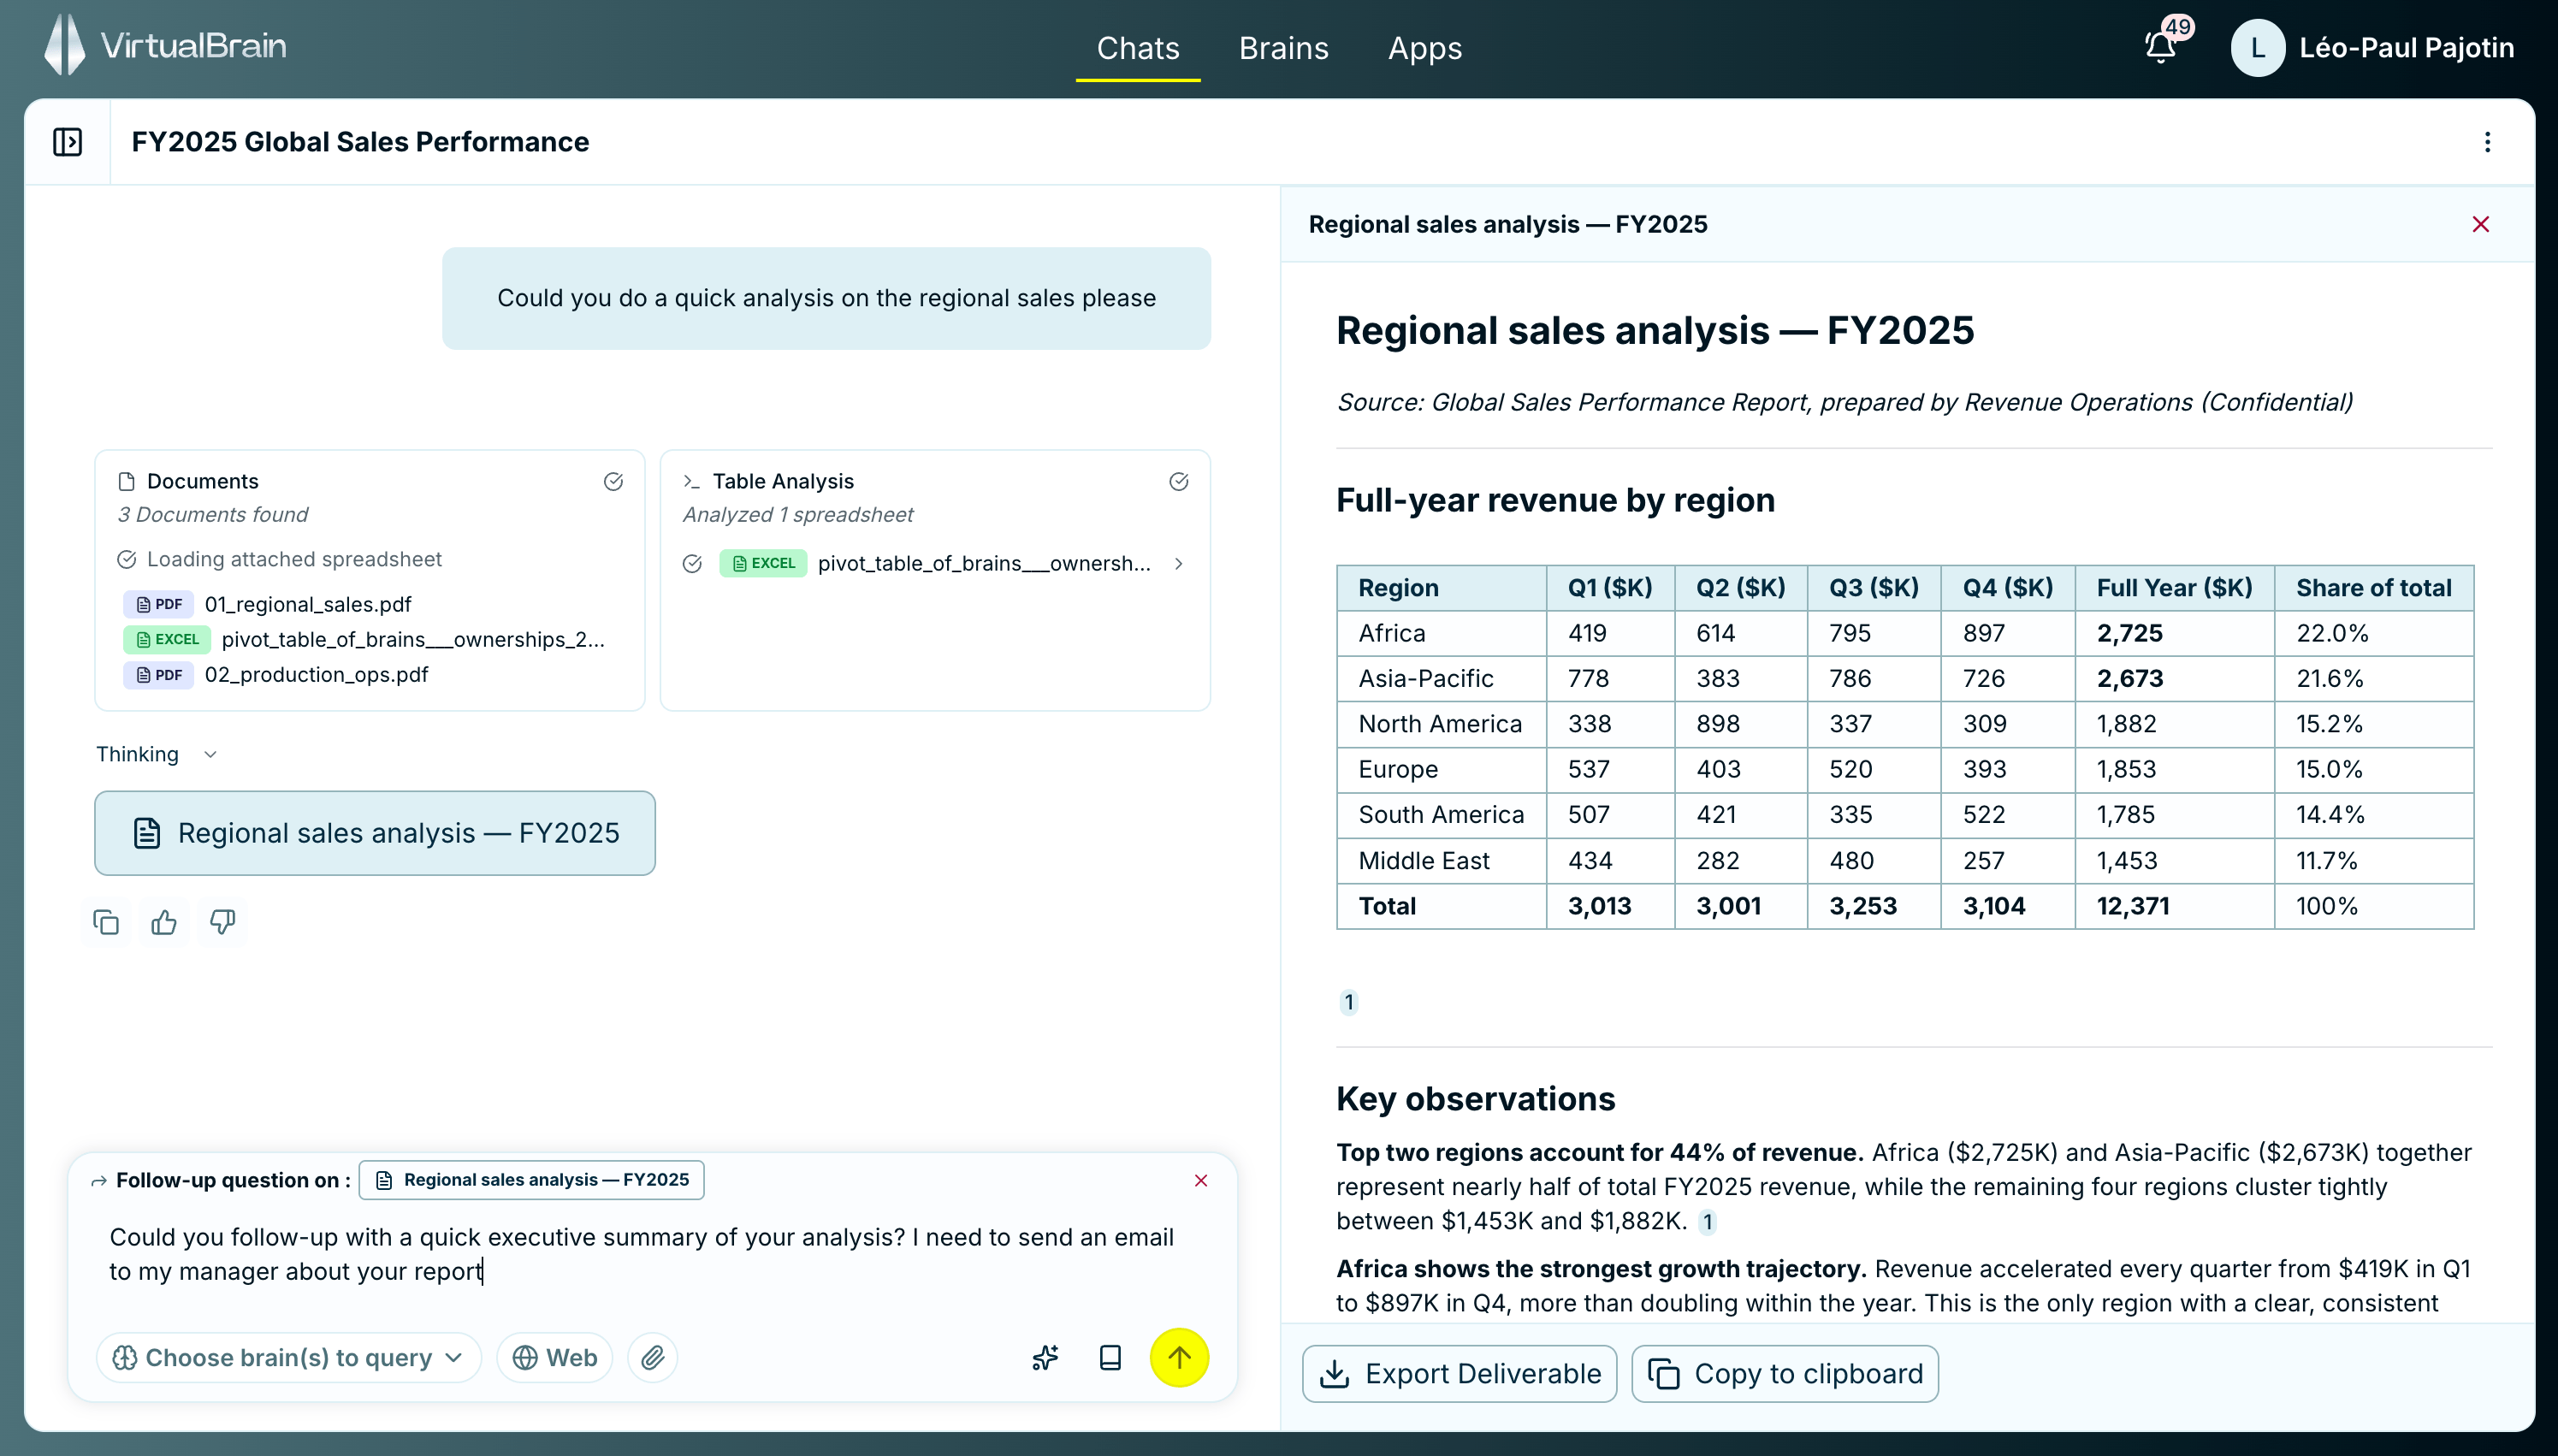Select the Europe share 15.0%
2558x1456 pixels.
point(2328,769)
